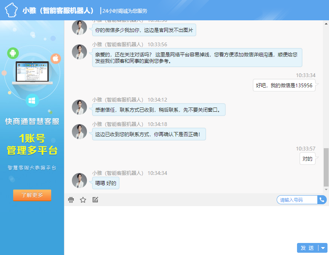
Task: Click the 感谢信任 message bubble
Action: [158, 110]
